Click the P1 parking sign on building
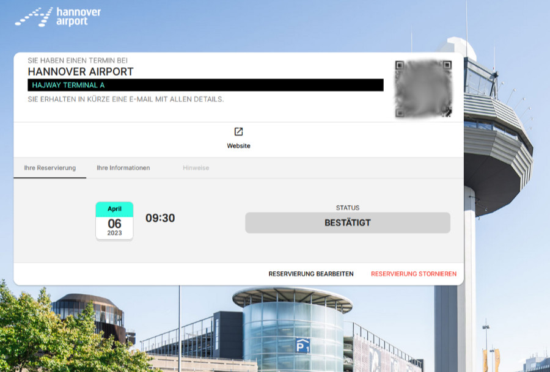This screenshot has height=372, width=550. click(302, 346)
